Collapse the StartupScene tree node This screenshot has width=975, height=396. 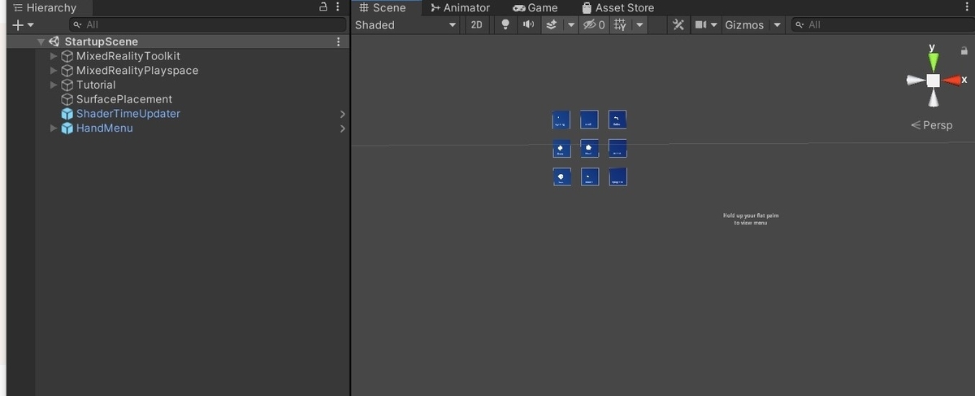pos(41,41)
